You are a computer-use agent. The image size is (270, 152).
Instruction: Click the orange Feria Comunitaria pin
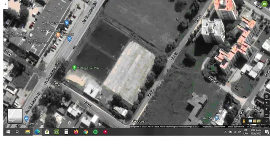58,35
